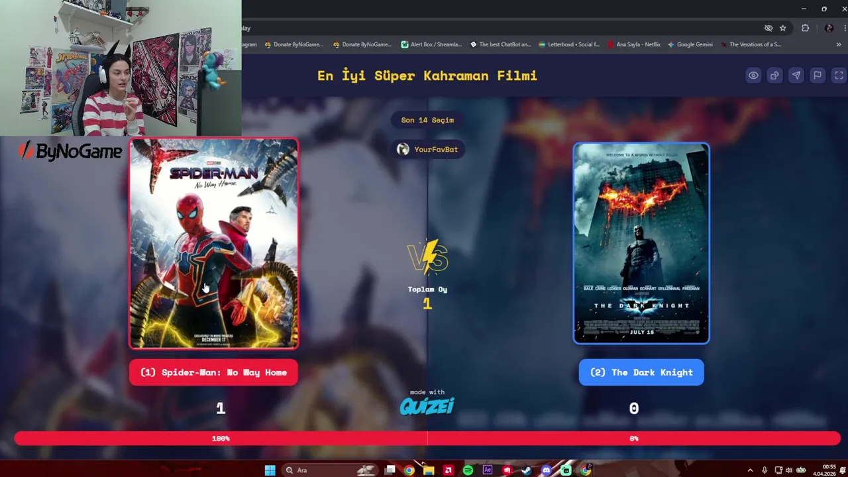
Task: Open The Vexations of a S... bookmark
Action: [x=751, y=44]
